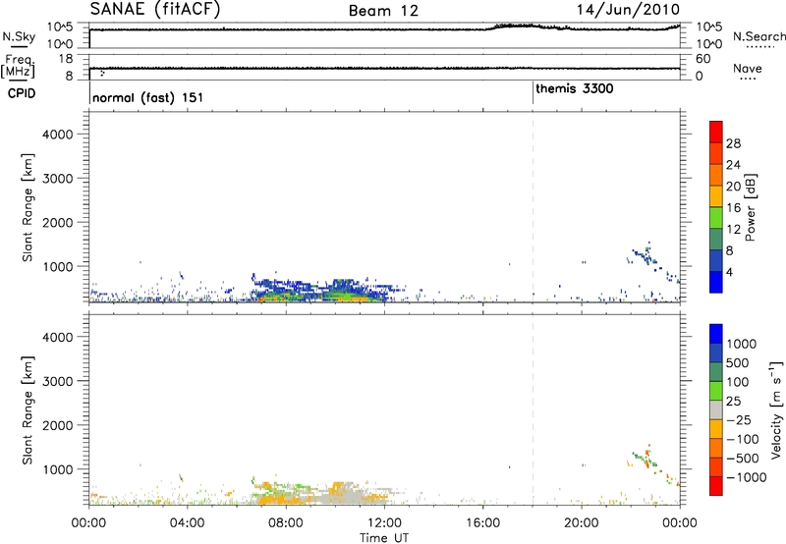
Task: Click the normal (fast) 151 mode label
Action: (148, 97)
